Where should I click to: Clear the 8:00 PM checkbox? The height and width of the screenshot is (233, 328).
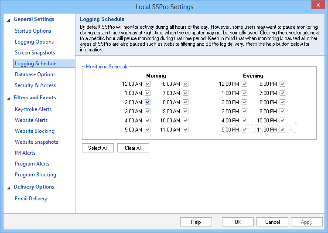(282, 102)
